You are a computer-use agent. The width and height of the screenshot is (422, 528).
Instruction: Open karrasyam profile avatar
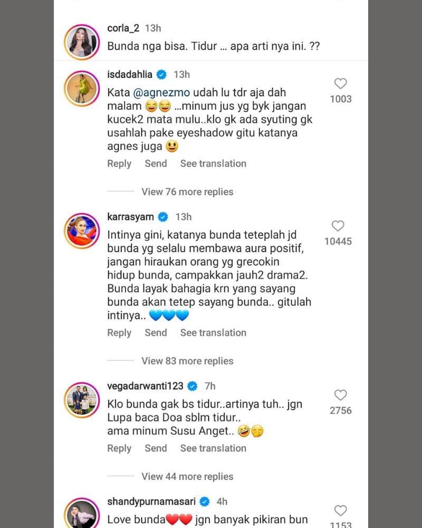[82, 231]
